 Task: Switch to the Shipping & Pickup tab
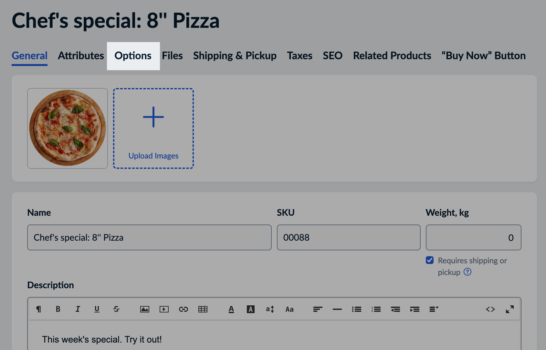(235, 55)
